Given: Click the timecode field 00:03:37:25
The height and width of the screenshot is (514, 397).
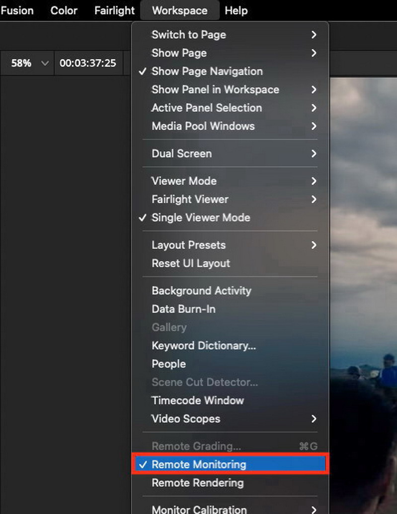Looking at the screenshot, I should click(88, 63).
